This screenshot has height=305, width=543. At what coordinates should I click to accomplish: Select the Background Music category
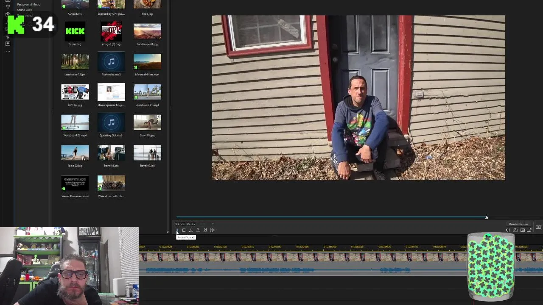point(28,4)
